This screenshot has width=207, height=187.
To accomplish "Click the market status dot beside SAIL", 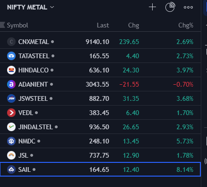I will pos(34,169).
